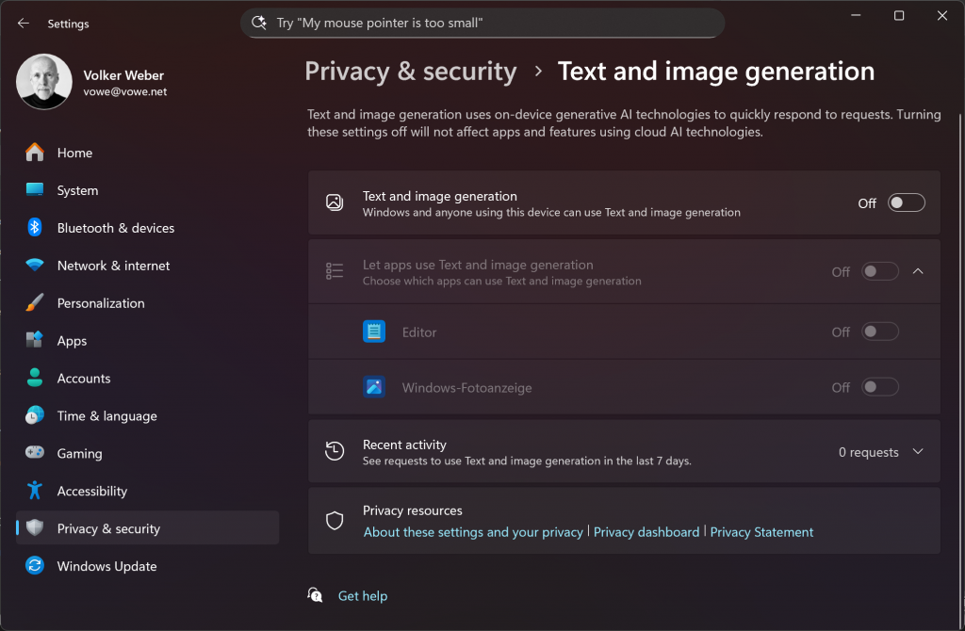Click the Home icon in sidebar
Viewport: 965px width, 631px height.
(35, 153)
